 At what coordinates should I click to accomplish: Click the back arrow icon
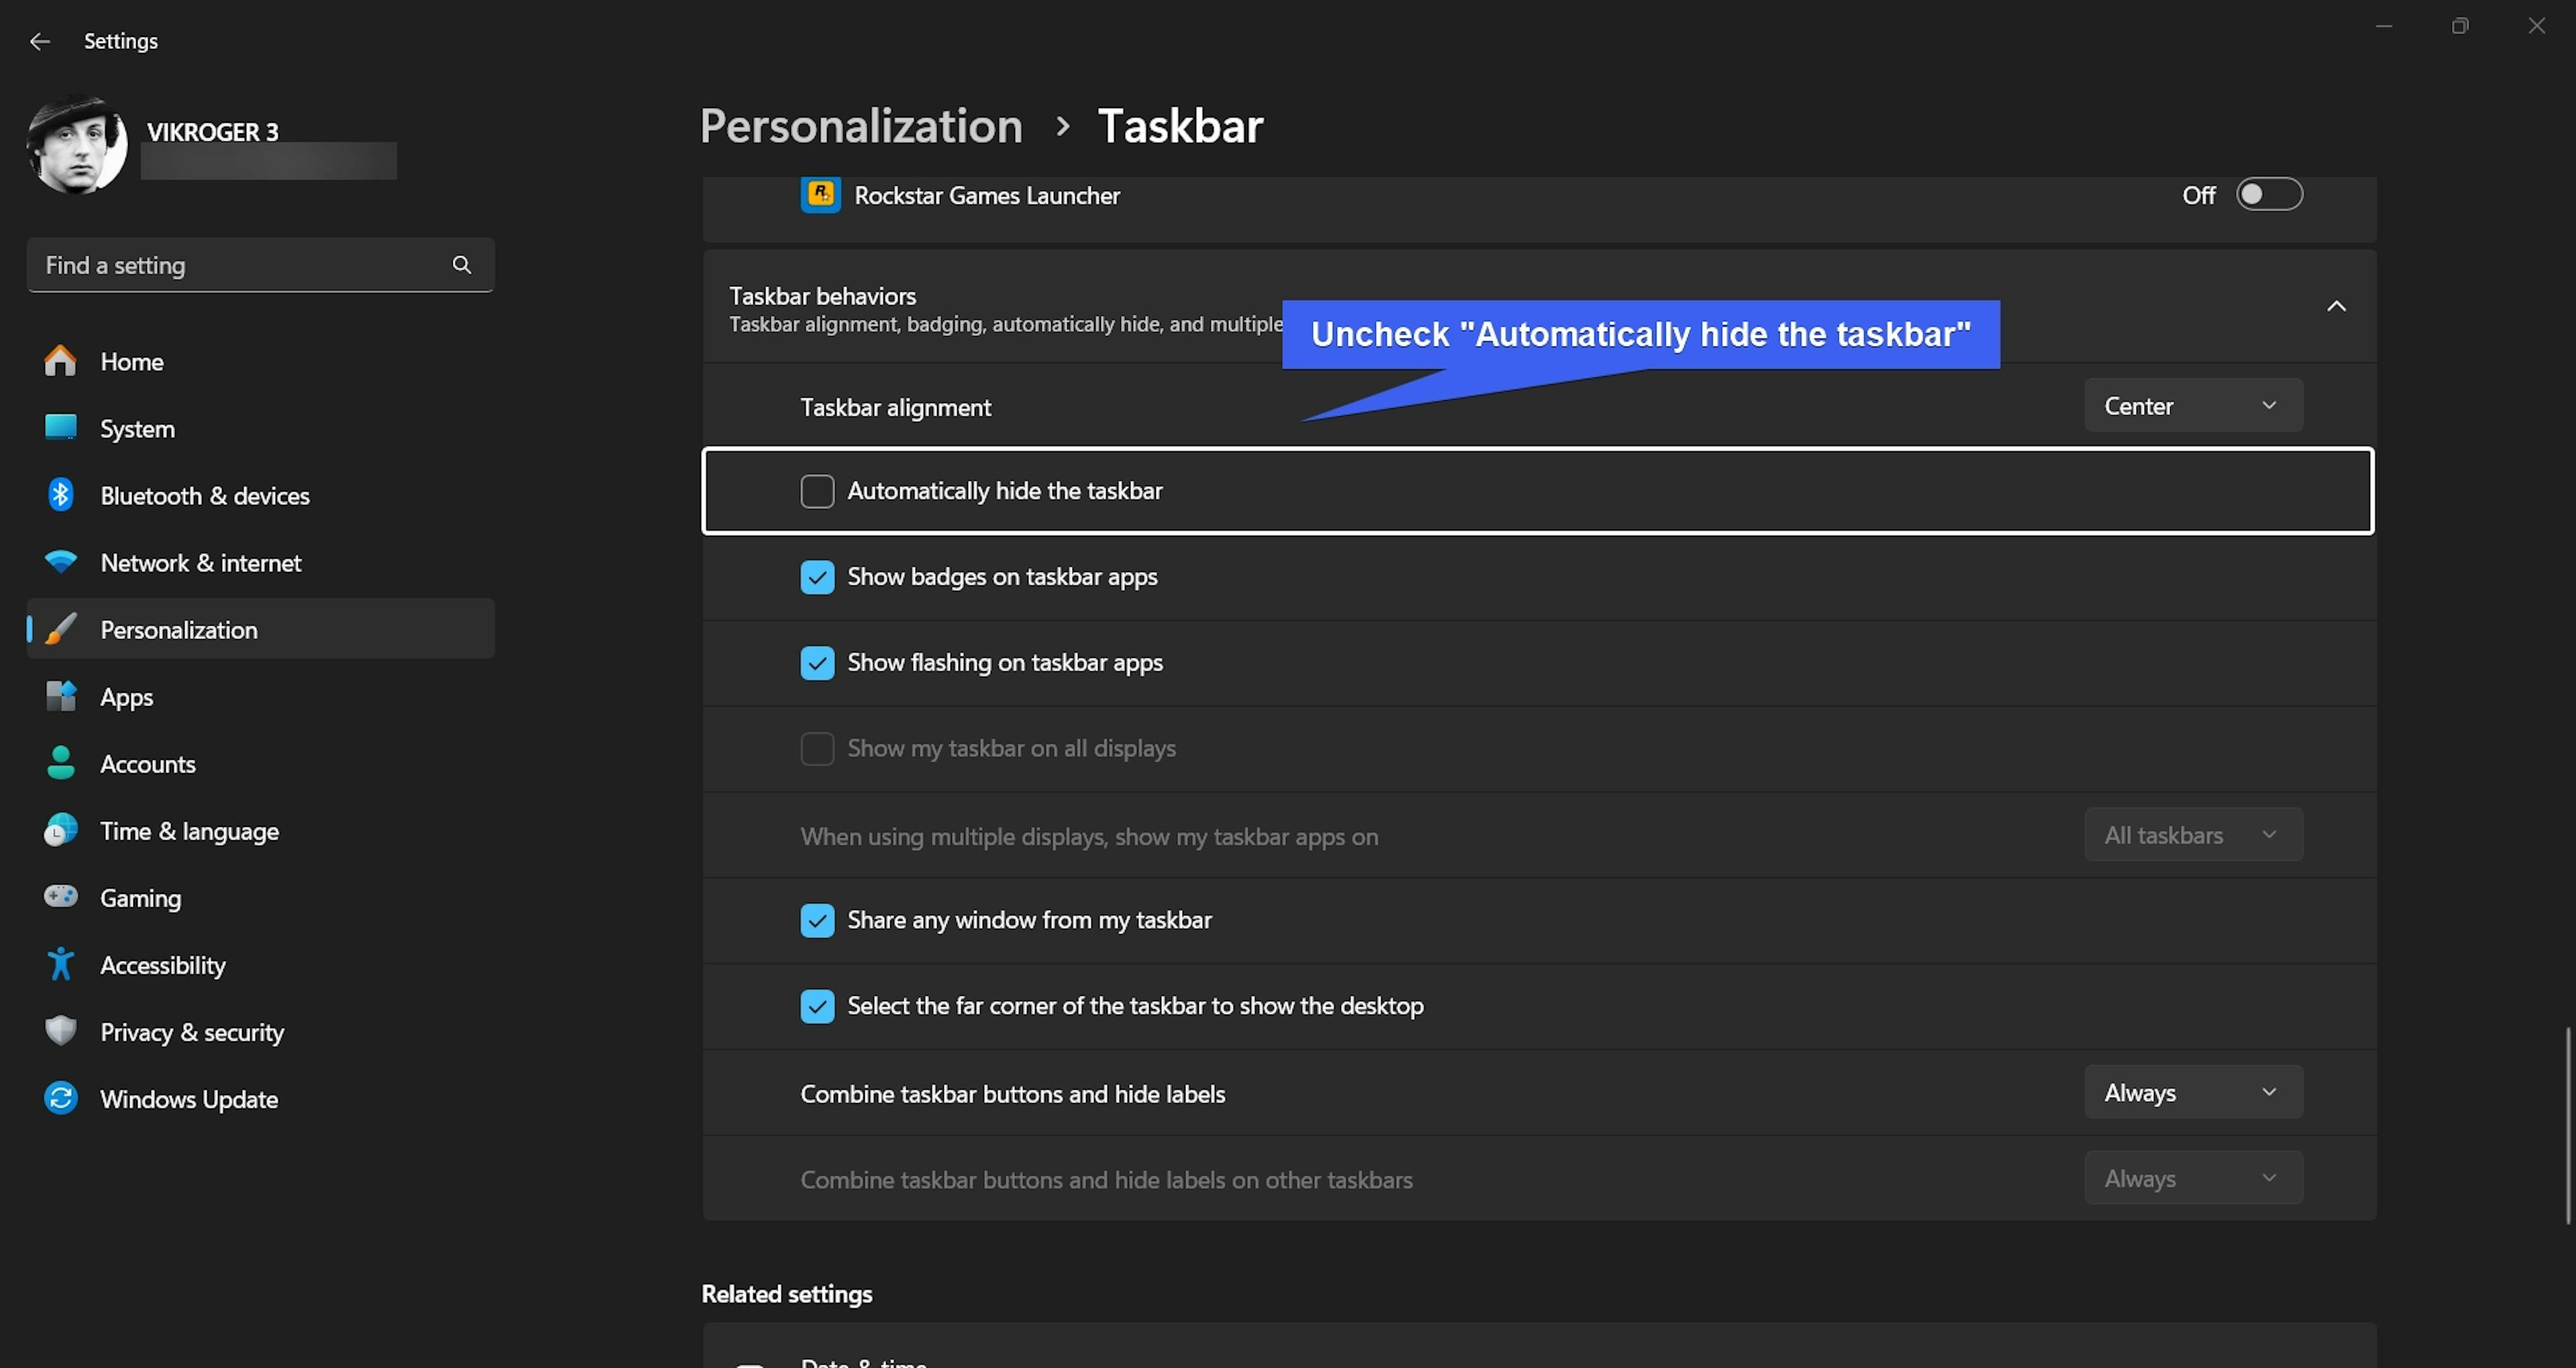pos(40,41)
